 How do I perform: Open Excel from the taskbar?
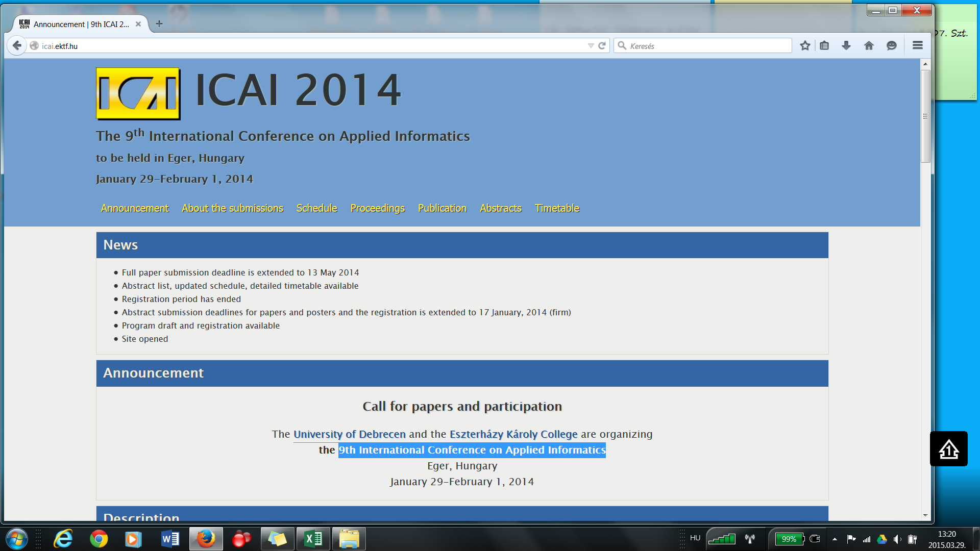(313, 539)
